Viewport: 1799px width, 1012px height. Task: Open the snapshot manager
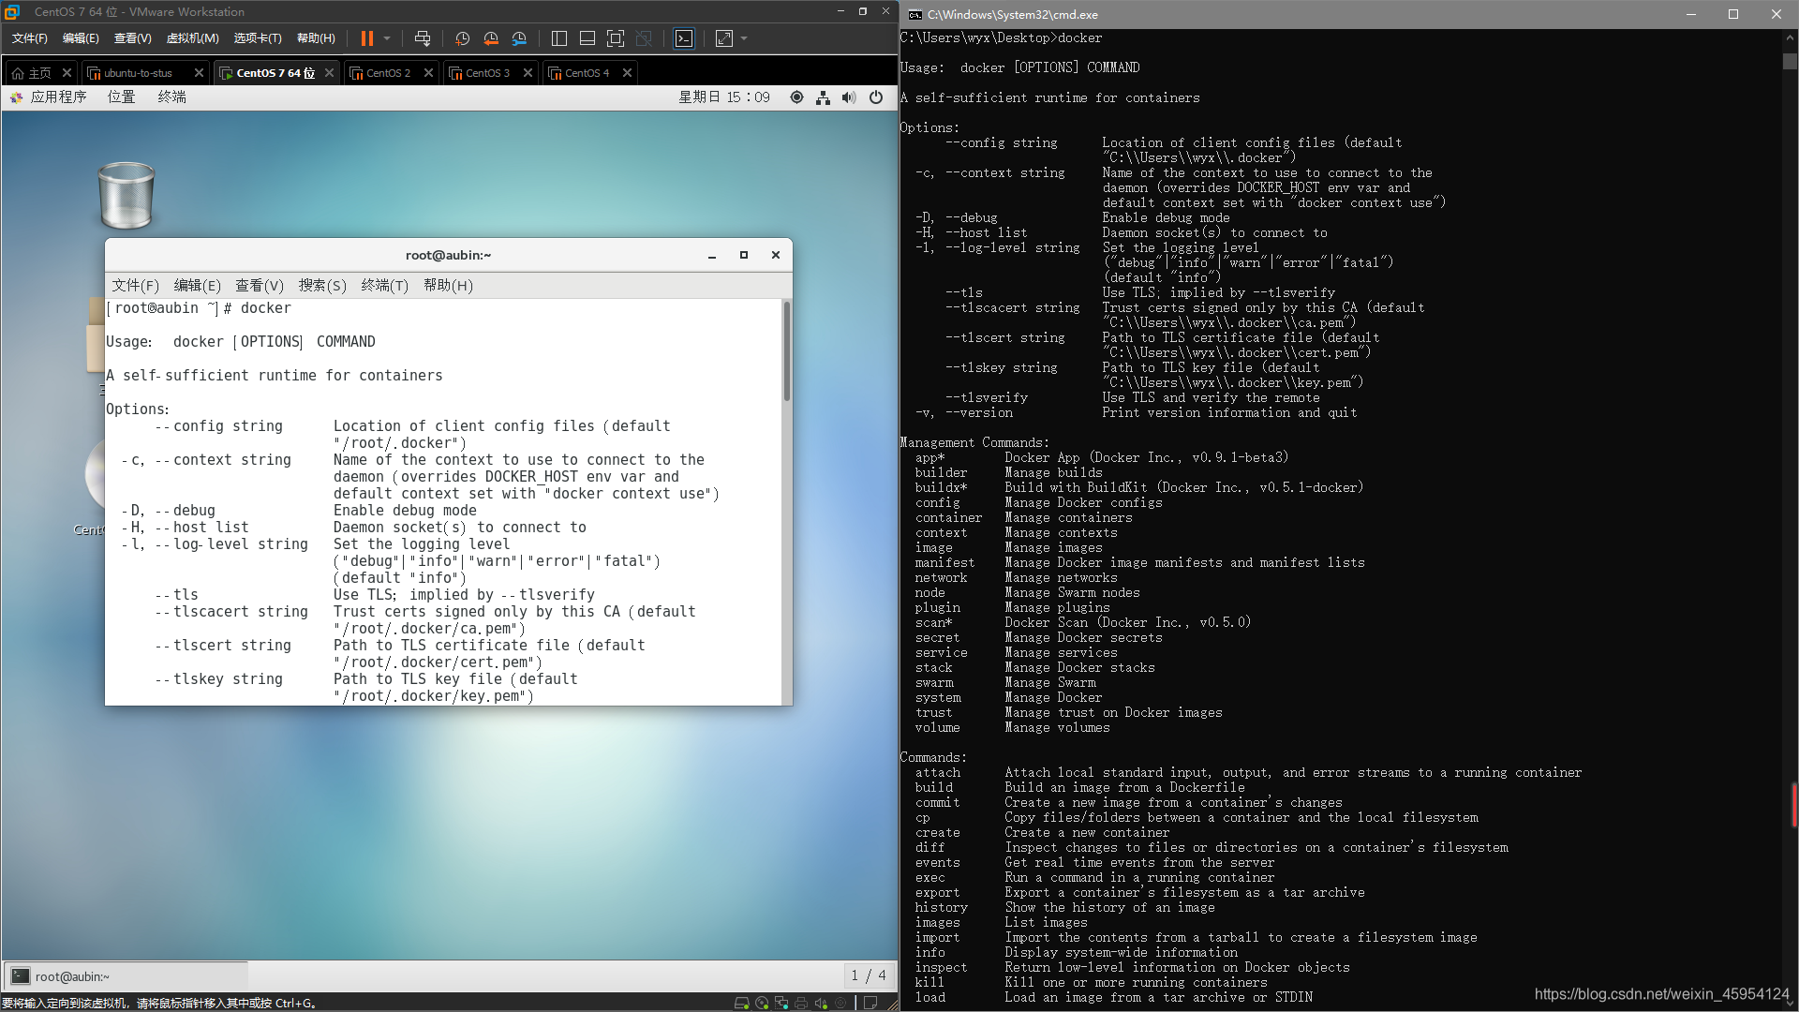pyautogui.click(x=519, y=38)
